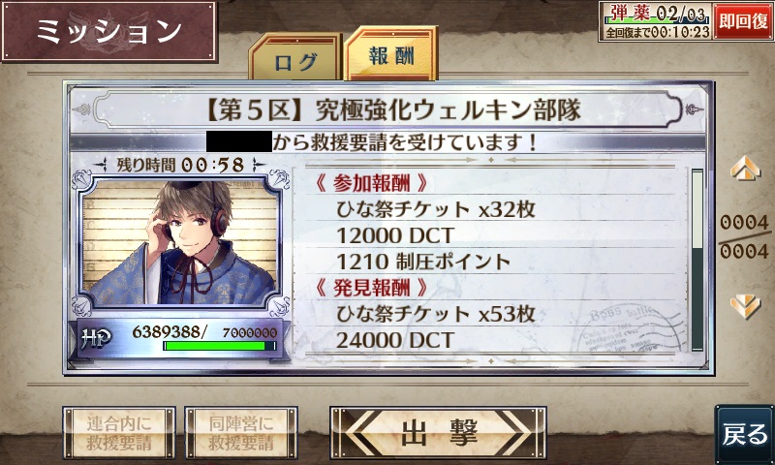This screenshot has height=465, width=775.
Task: Tap the 即回復 instant recovery button
Action: tap(743, 21)
